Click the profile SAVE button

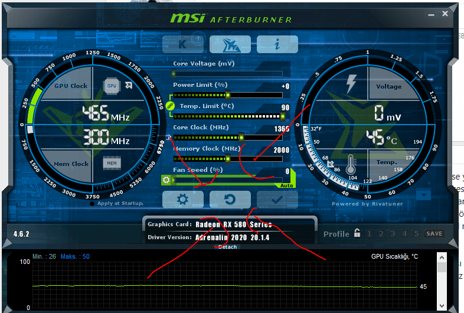point(434,234)
